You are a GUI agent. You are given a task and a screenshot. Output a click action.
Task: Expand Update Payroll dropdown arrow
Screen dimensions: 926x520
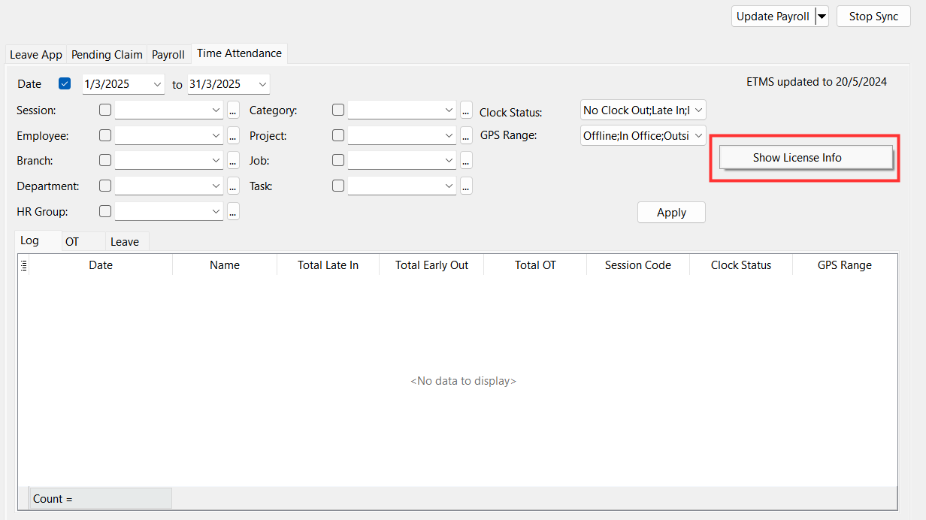pos(822,17)
